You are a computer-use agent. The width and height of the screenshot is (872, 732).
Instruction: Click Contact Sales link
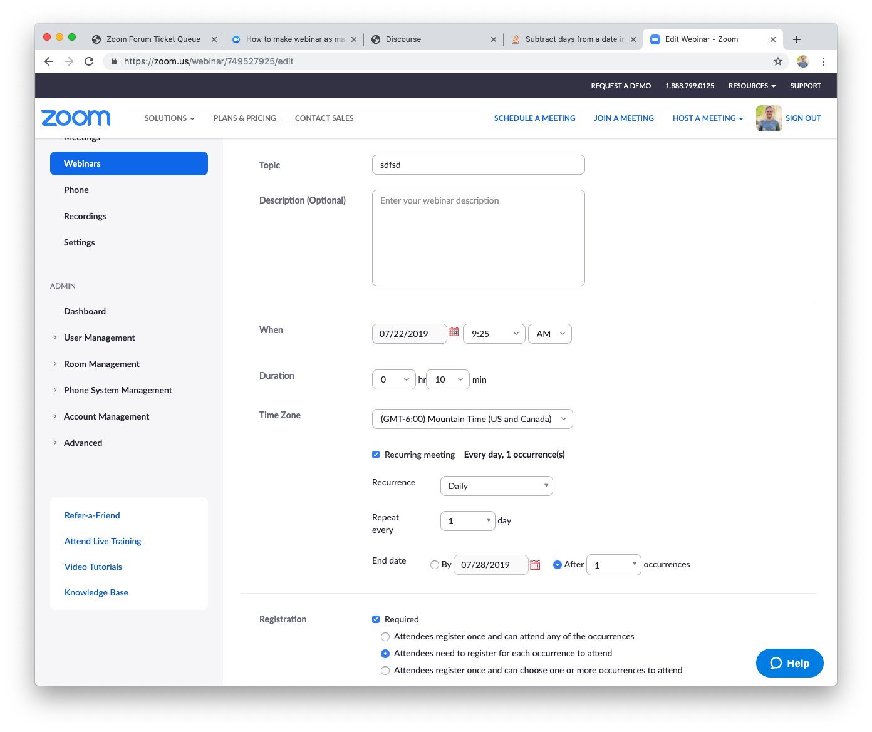(x=324, y=118)
